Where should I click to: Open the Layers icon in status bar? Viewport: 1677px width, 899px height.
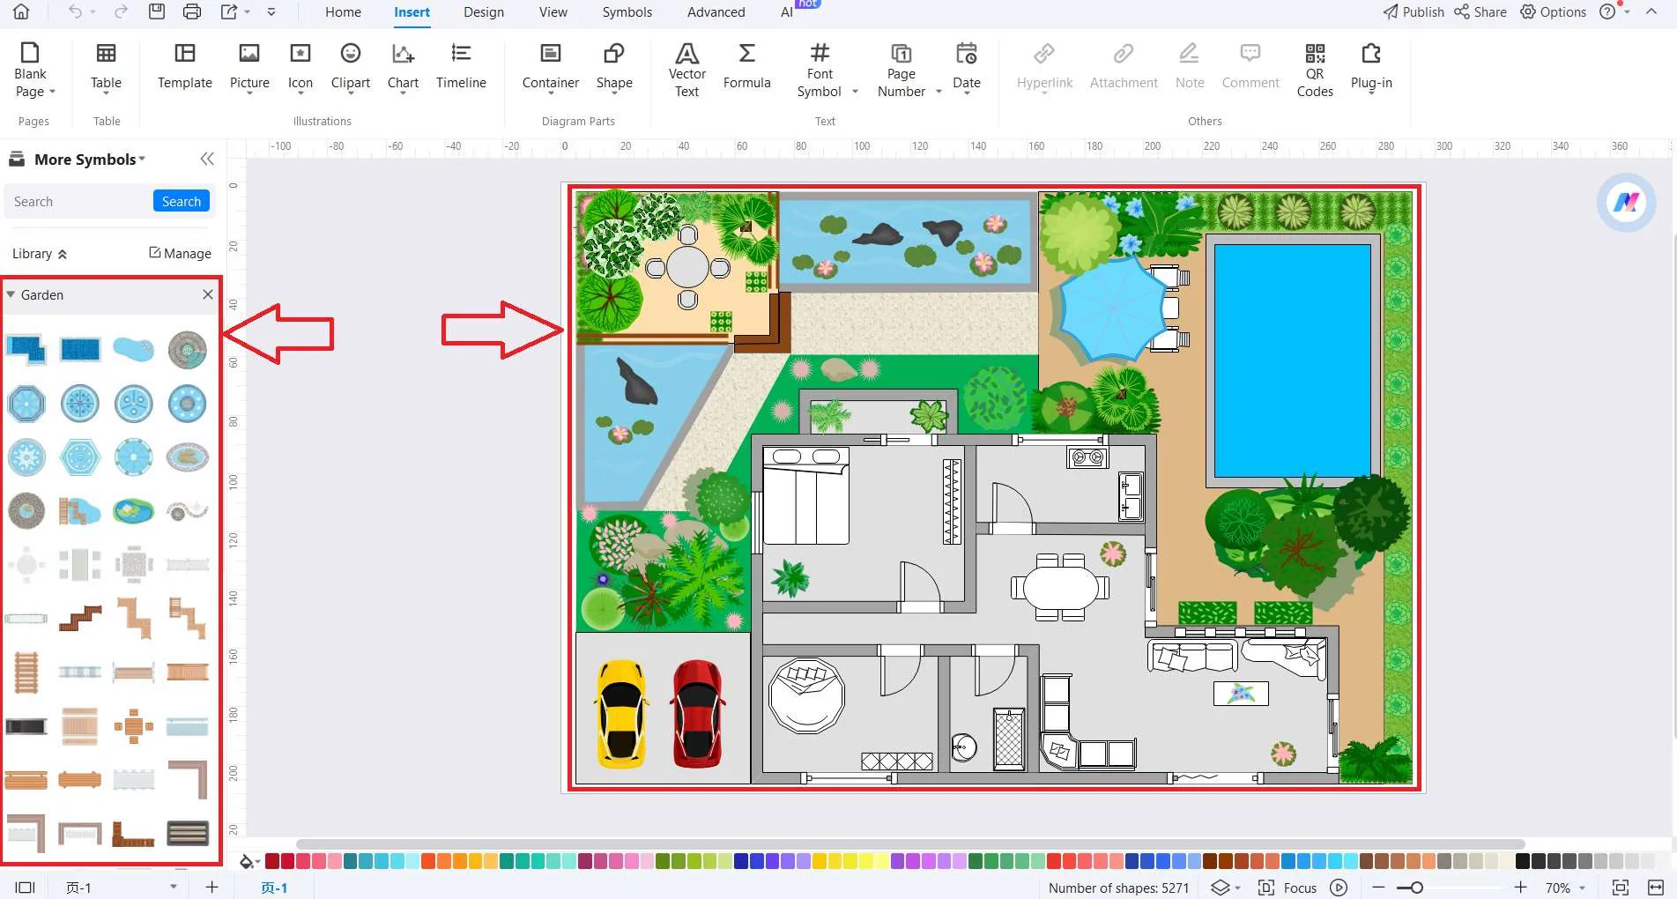point(1220,888)
